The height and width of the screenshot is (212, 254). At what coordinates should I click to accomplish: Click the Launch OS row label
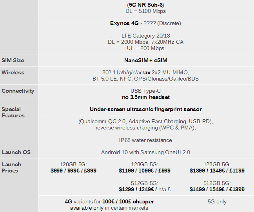[16, 152]
